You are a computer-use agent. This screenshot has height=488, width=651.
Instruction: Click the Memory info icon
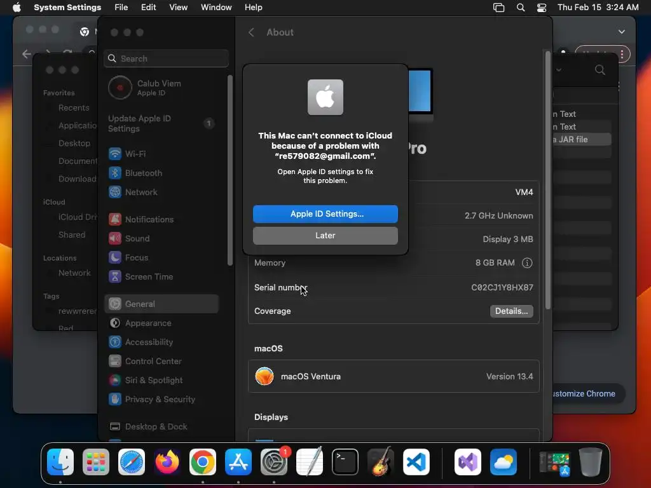527,262
